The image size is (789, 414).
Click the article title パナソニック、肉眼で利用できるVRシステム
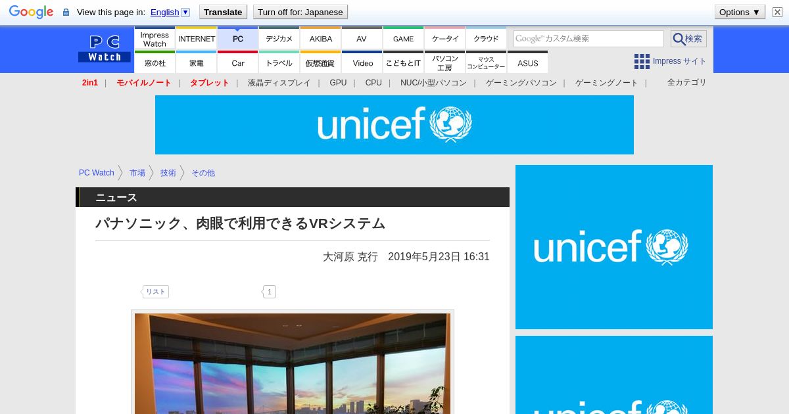[x=240, y=223]
